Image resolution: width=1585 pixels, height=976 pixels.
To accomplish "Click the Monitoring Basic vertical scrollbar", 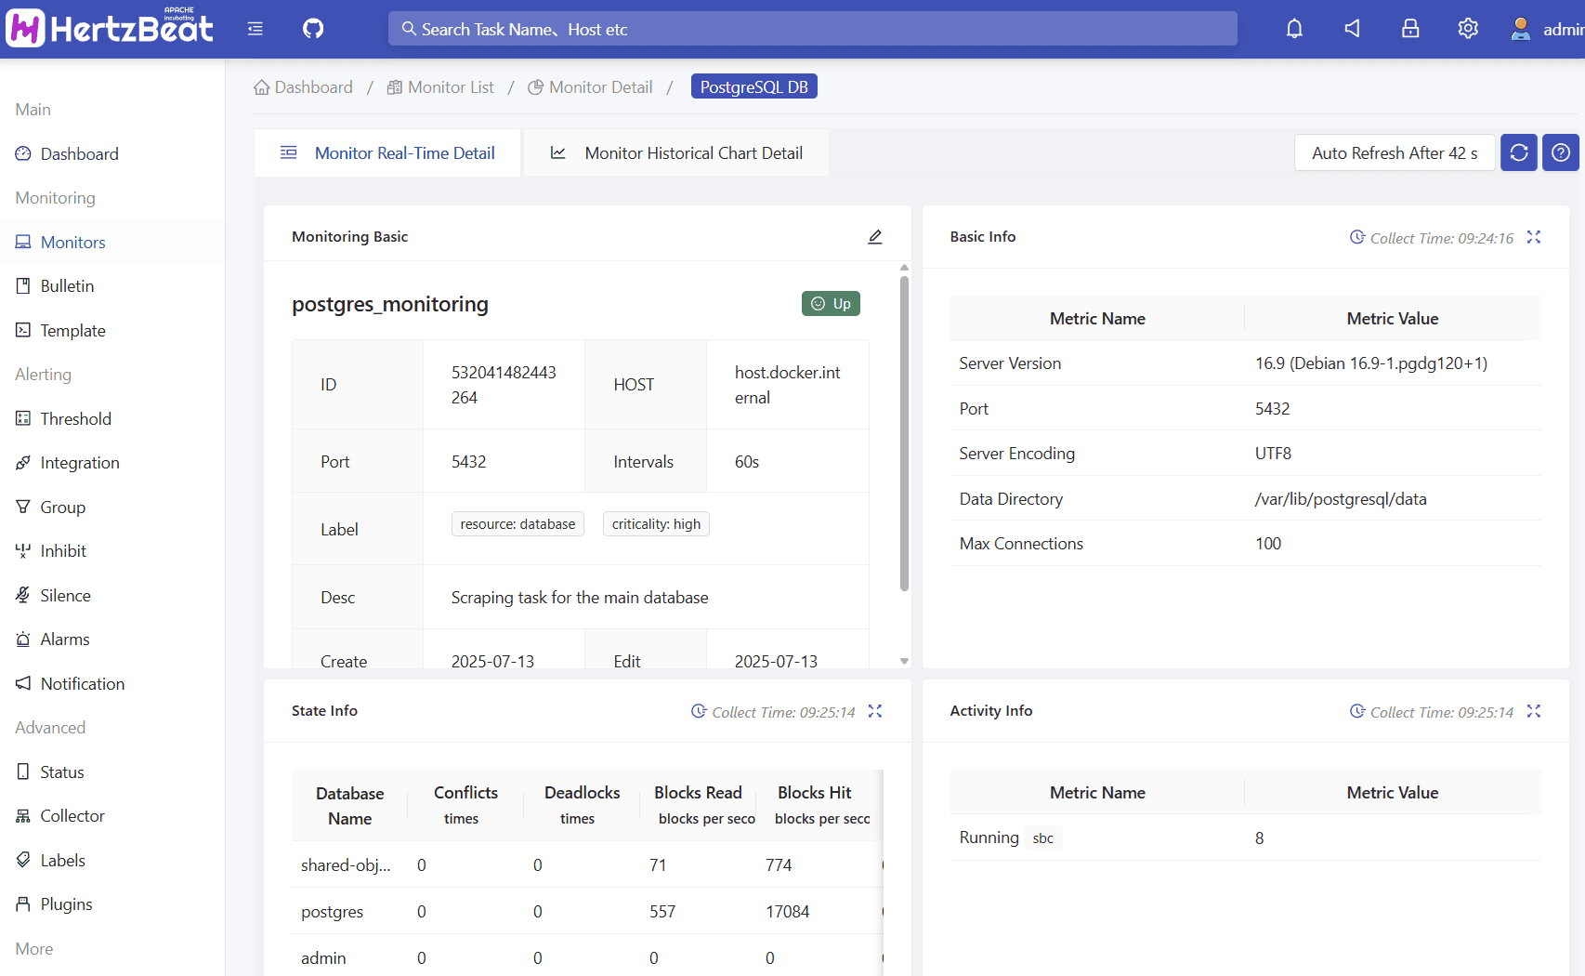I will 904,433.
